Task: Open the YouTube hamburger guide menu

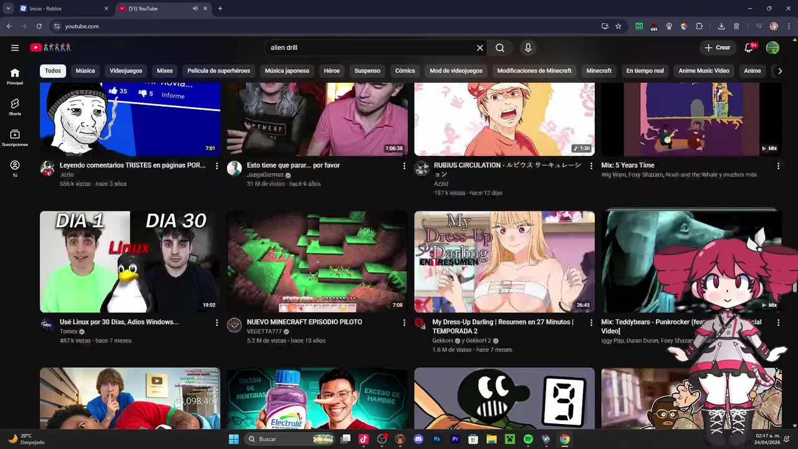Action: click(15, 47)
